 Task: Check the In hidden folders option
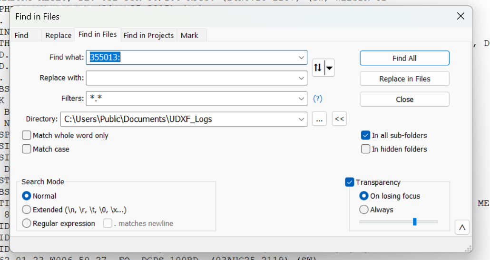[x=365, y=150]
